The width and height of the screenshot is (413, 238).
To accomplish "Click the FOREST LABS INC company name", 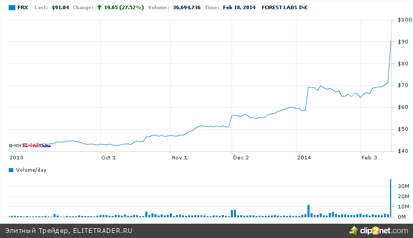I will point(285,8).
